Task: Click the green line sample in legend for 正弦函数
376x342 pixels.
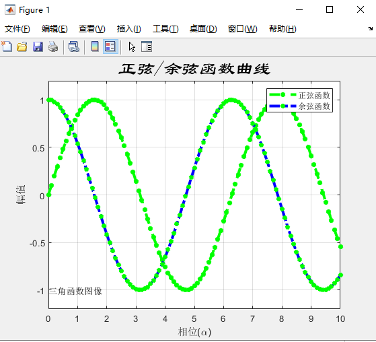Action: pyautogui.click(x=283, y=95)
